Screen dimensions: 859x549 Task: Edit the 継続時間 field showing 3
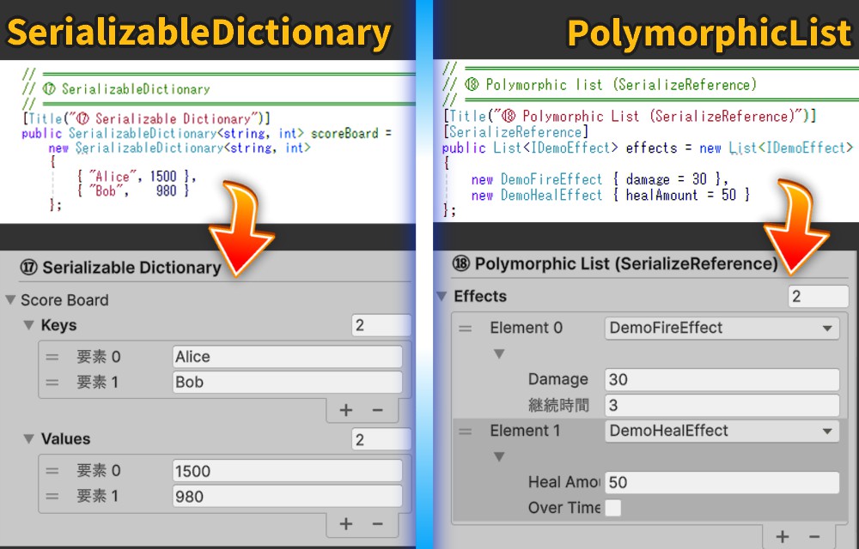[x=722, y=405]
